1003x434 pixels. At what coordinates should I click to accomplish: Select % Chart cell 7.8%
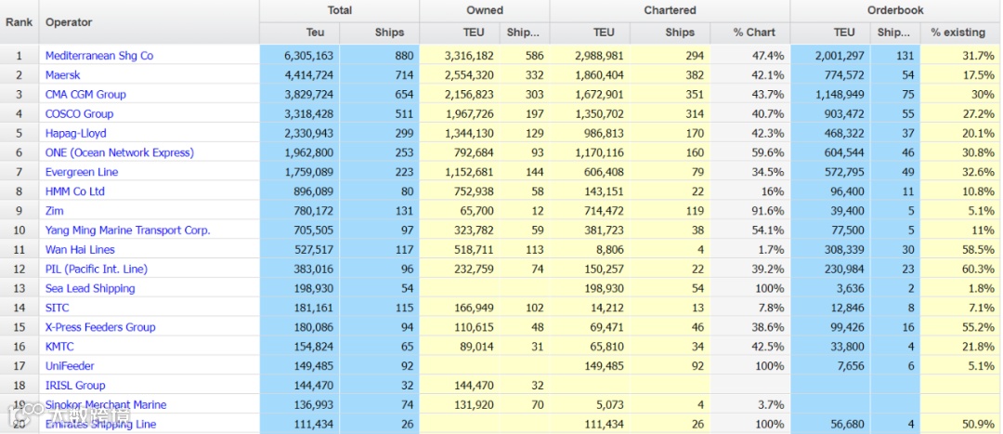tap(749, 308)
